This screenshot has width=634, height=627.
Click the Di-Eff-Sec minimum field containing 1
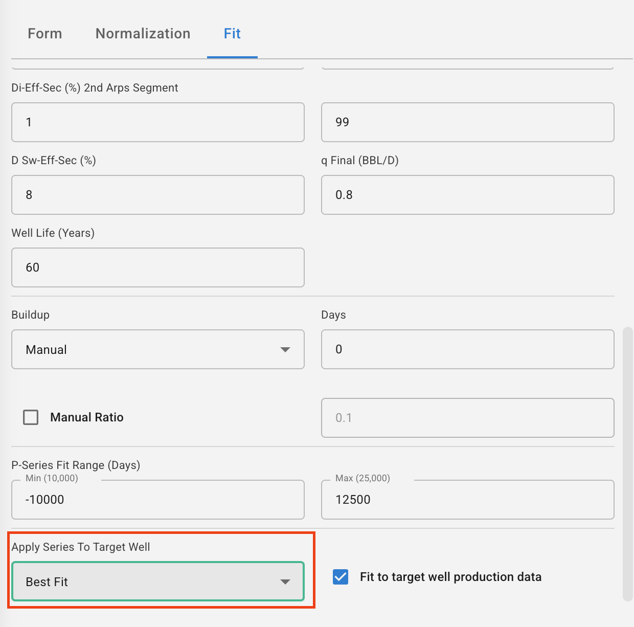[157, 122]
